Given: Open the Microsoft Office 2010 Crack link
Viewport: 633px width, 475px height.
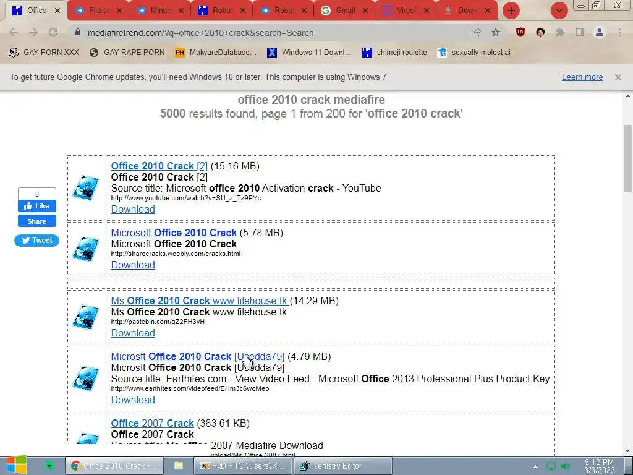Looking at the screenshot, I should click(x=174, y=233).
